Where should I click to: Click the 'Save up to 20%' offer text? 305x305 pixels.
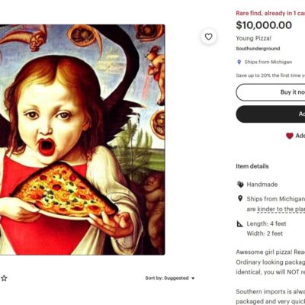[x=271, y=75]
